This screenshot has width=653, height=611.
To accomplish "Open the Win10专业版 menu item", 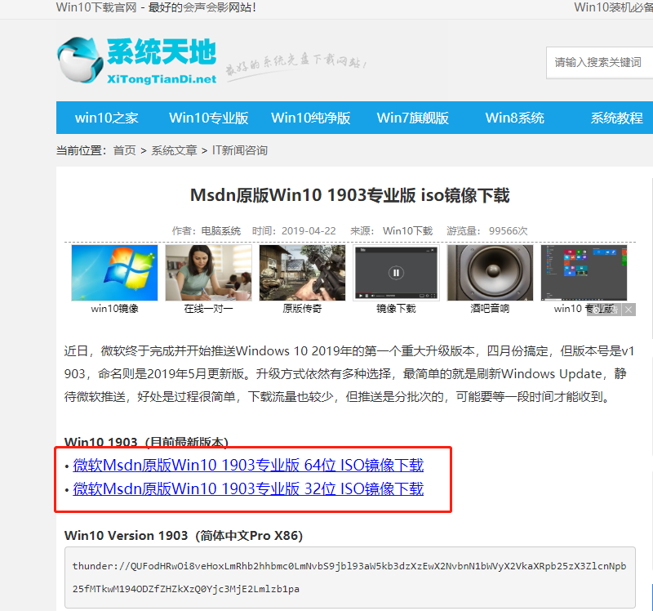I will tap(209, 118).
